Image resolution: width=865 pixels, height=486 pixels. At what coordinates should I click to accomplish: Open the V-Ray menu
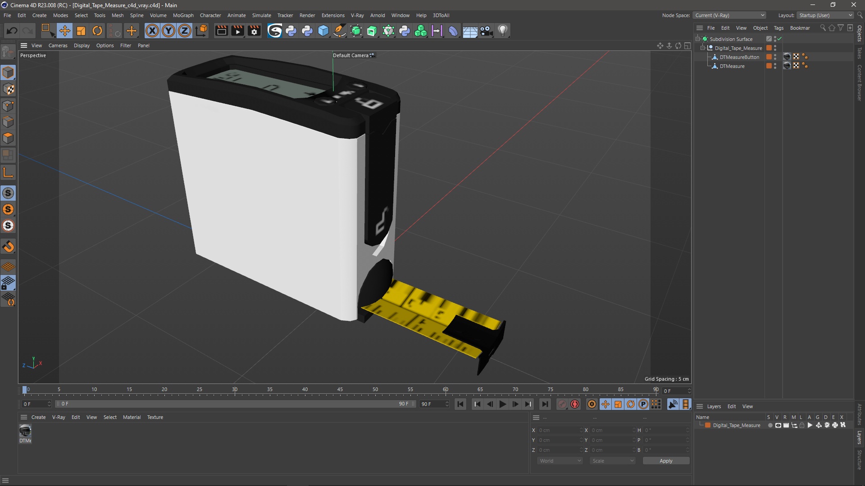coord(357,15)
